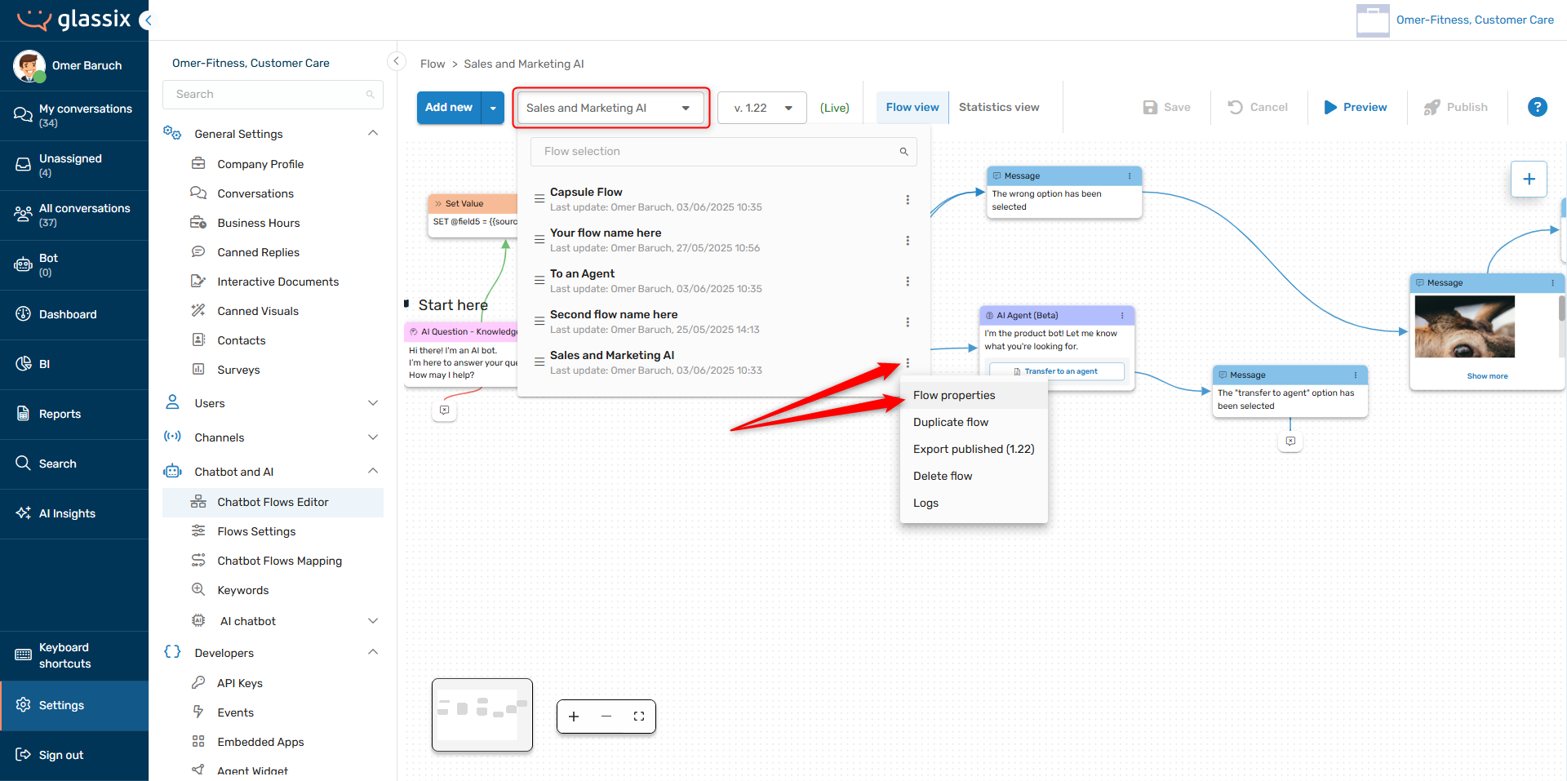Click the settings Search field
This screenshot has width=1567, height=781.
pos(273,95)
